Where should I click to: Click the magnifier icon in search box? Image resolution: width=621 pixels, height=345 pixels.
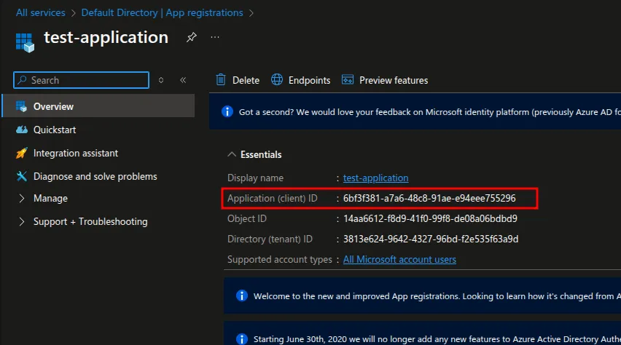coord(22,80)
